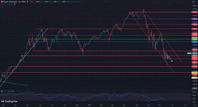Select the white zigzag forecast arrow drawing
The height and width of the screenshot is (107, 198).
click(x=169, y=58)
